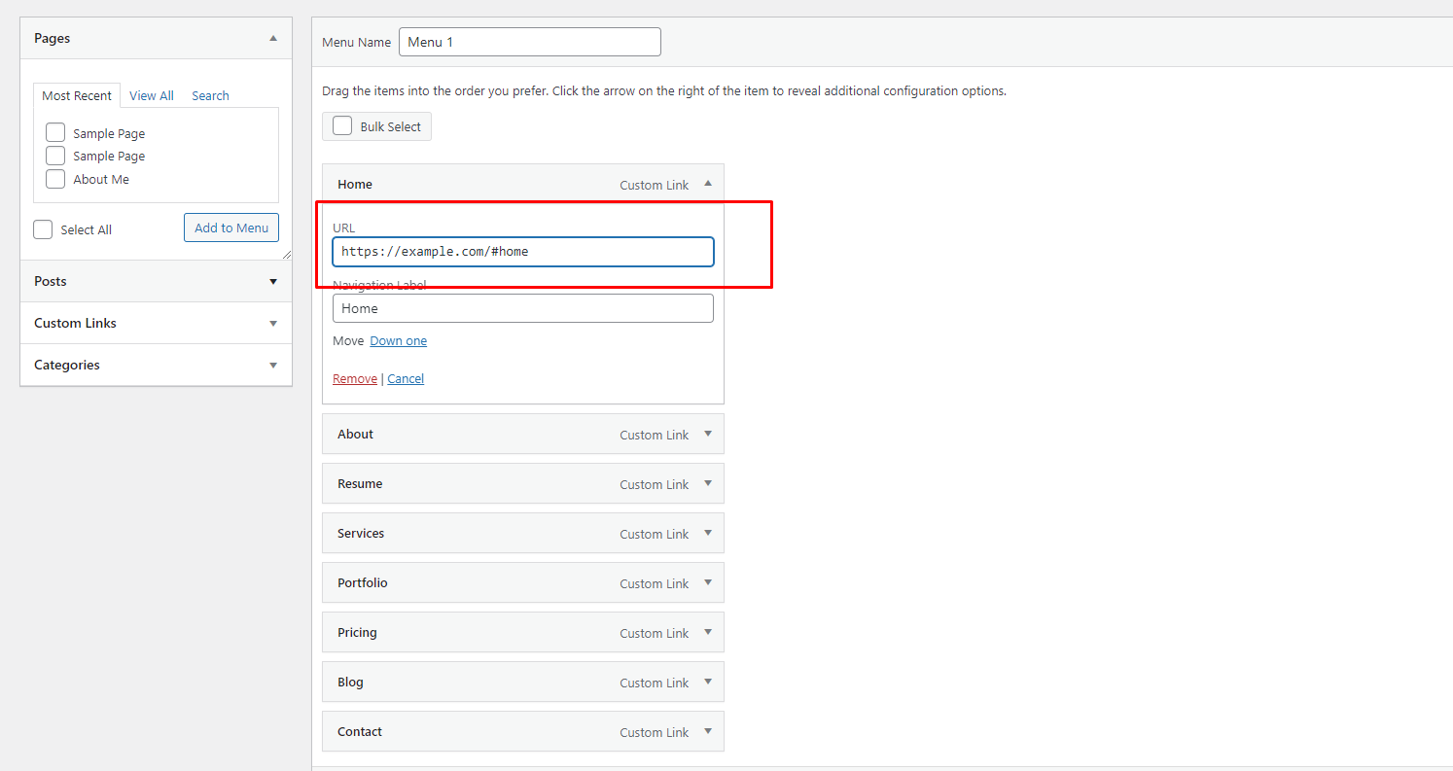Expand the Resume menu item arrow
The height and width of the screenshot is (771, 1453).
pos(707,484)
